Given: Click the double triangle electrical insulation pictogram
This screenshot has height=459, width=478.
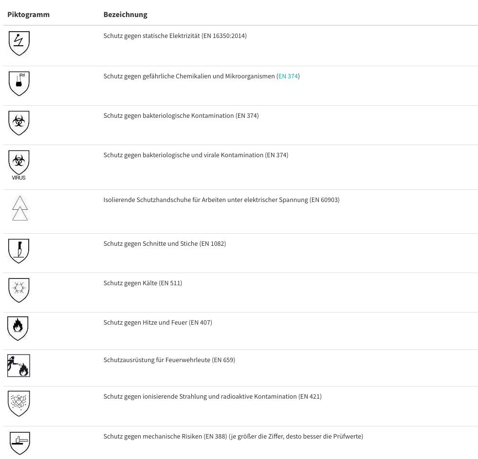Looking at the screenshot, I should coord(19,208).
